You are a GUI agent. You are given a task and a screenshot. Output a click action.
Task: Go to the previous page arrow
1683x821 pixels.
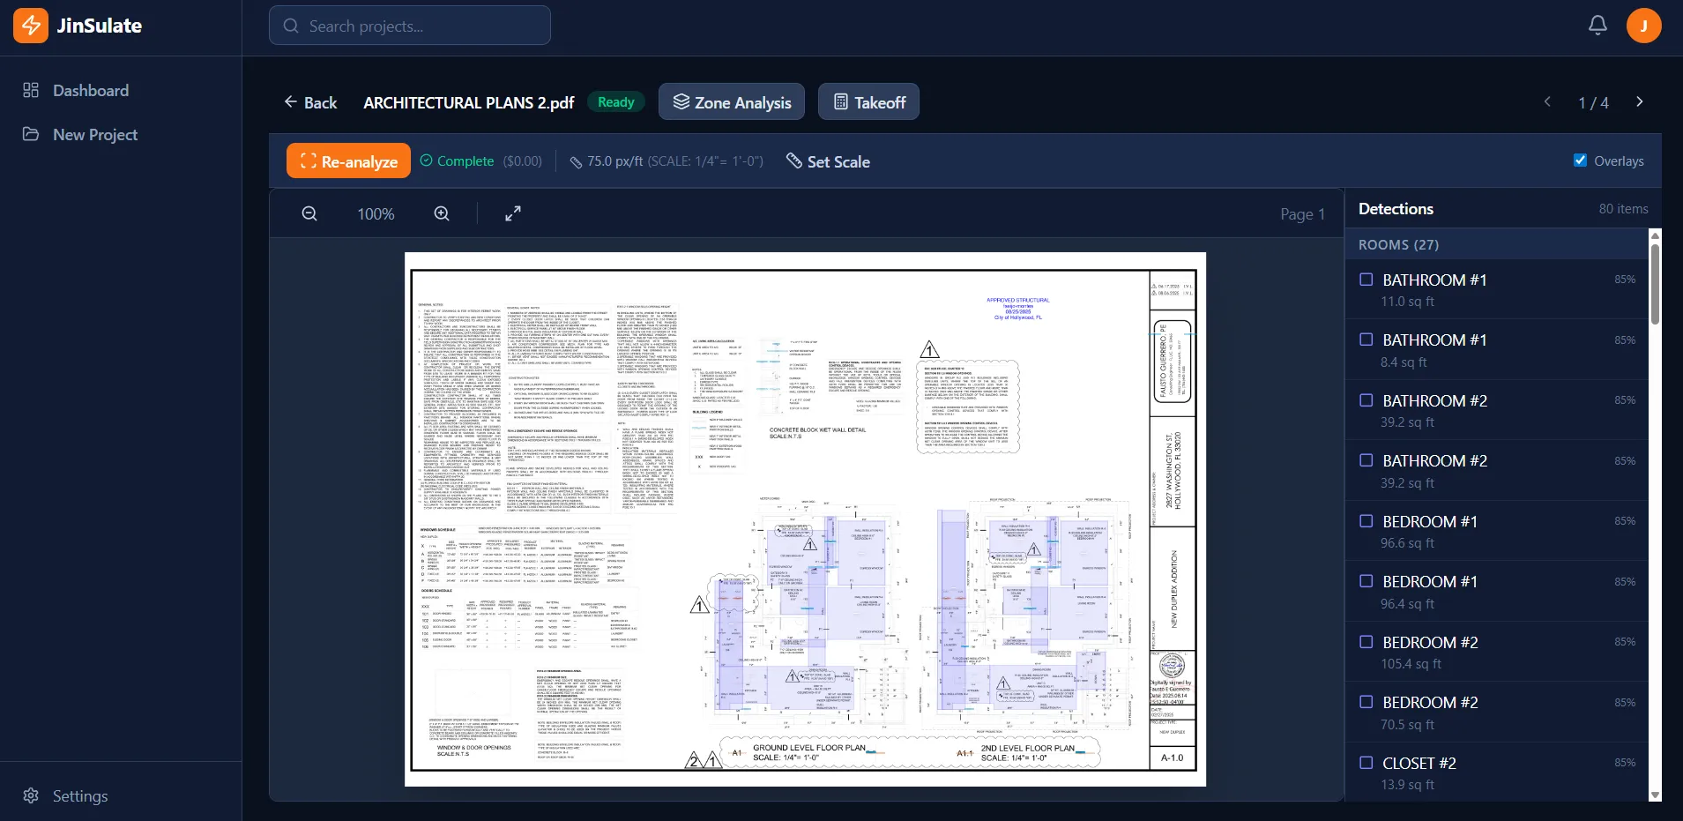pyautogui.click(x=1547, y=102)
